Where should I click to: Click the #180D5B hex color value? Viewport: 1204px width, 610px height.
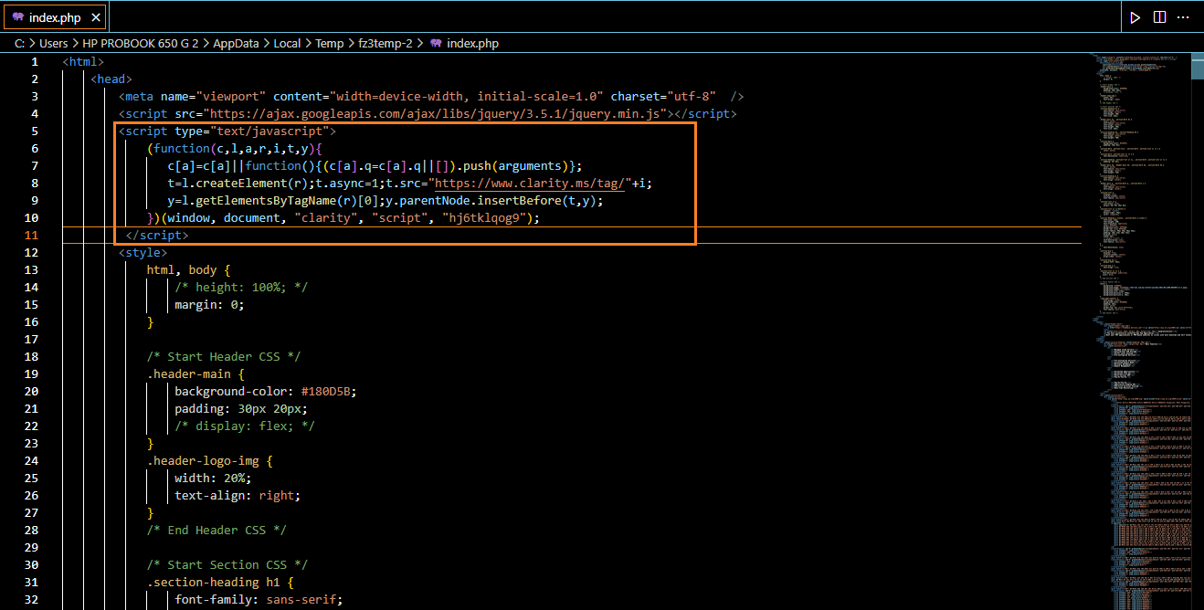tap(328, 392)
